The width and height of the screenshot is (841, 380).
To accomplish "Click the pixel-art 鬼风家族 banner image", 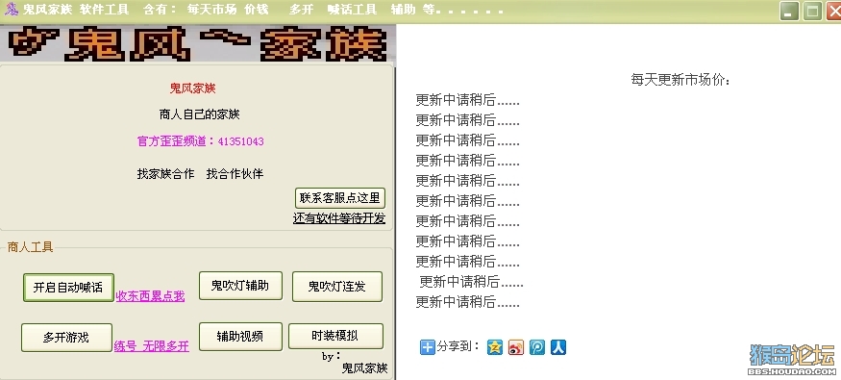I will (198, 43).
